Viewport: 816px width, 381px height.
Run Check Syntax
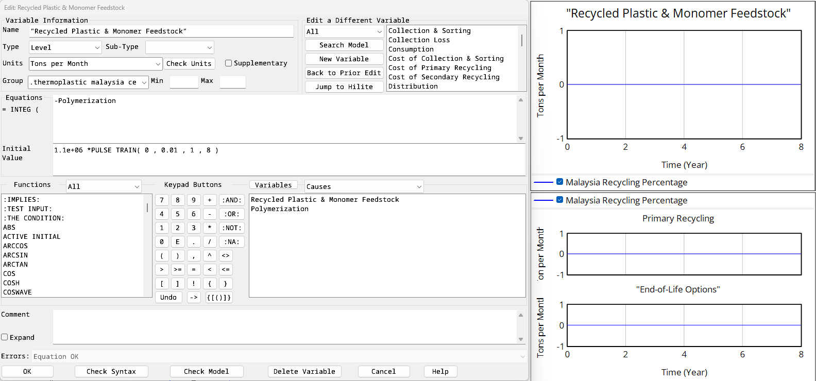(x=111, y=371)
